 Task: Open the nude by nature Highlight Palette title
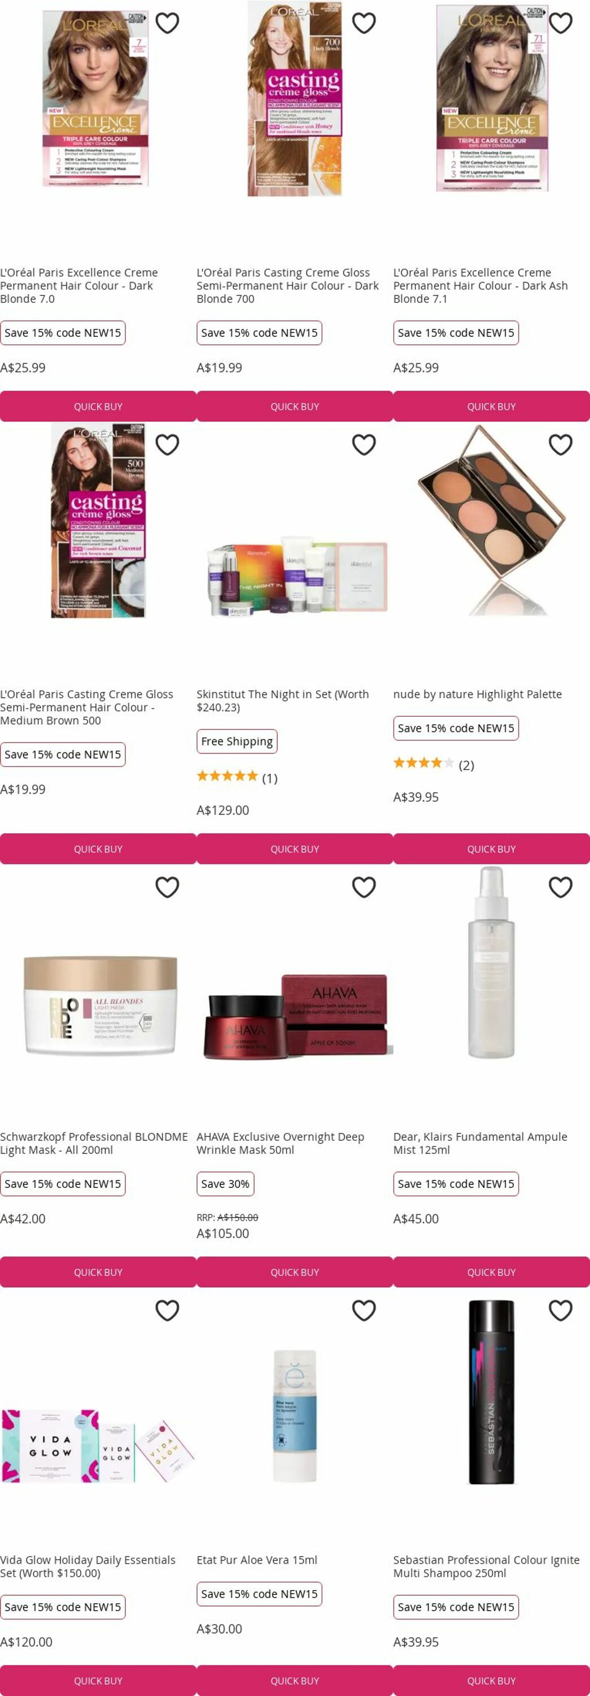click(x=478, y=694)
